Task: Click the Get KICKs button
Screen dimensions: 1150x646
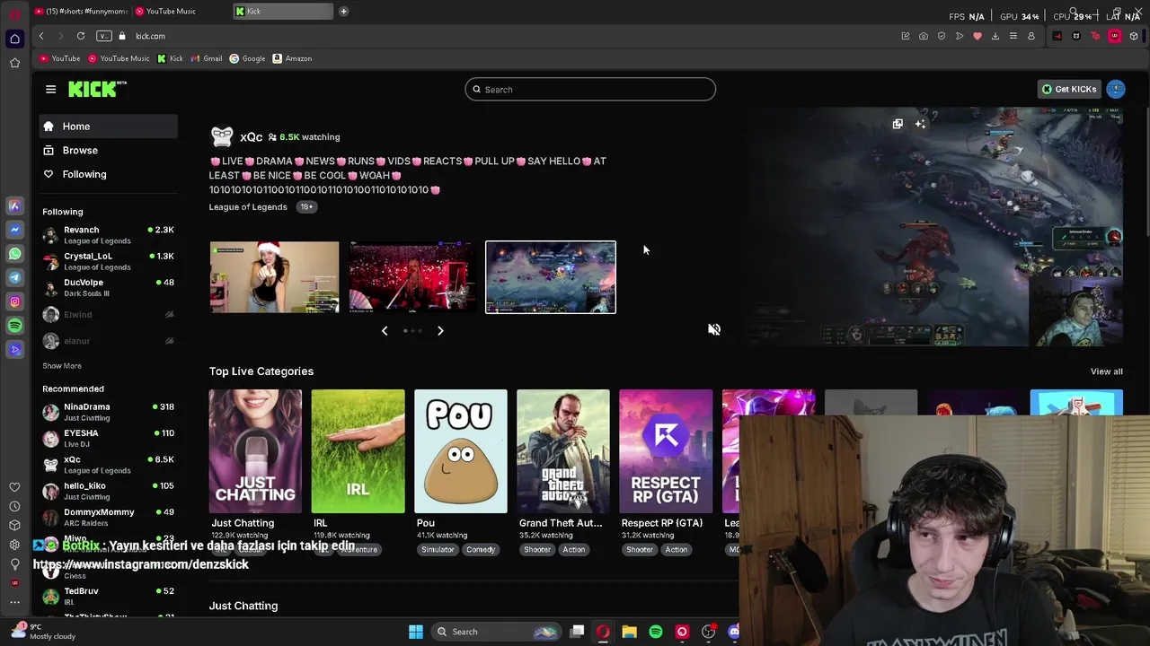Action: pyautogui.click(x=1069, y=89)
